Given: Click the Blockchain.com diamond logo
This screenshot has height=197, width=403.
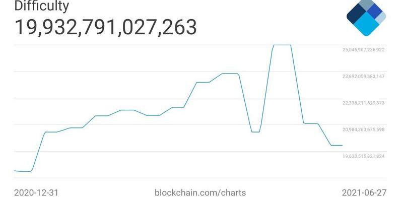Looking at the screenshot, I should [366, 17].
